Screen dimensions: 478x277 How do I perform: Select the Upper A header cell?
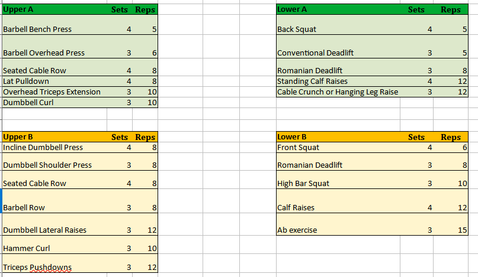pyautogui.click(x=54, y=9)
